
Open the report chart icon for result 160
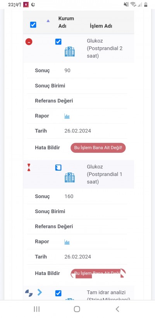[67, 242]
